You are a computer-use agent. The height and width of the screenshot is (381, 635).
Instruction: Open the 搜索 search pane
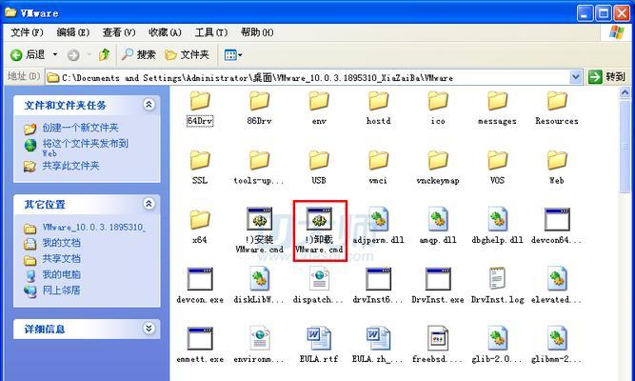(139, 54)
